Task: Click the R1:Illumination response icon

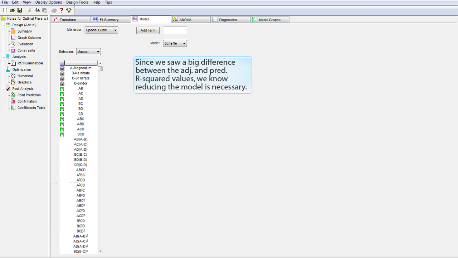Action: point(13,63)
